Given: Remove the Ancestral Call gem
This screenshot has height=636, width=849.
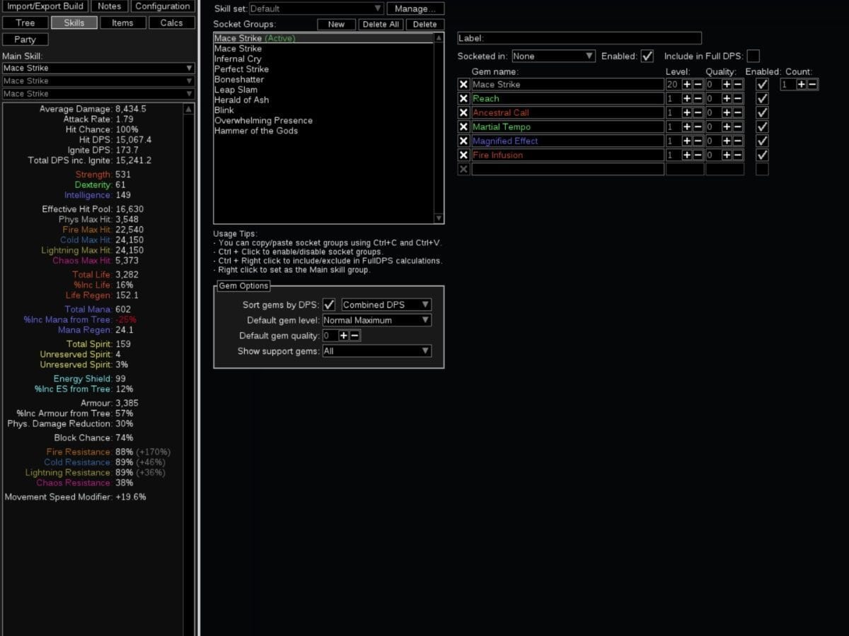Looking at the screenshot, I should point(465,112).
